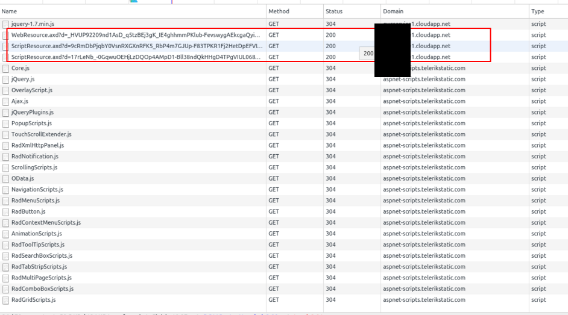Sort requests by the Name column header
The width and height of the screenshot is (568, 315).
coord(133,11)
